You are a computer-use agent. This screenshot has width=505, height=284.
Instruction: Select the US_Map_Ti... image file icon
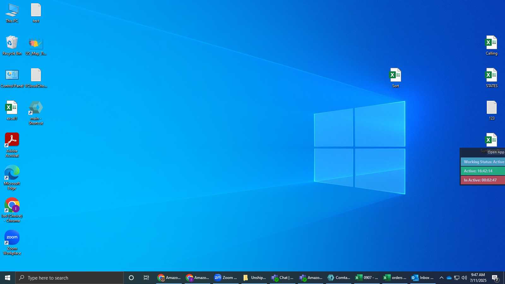click(x=36, y=46)
